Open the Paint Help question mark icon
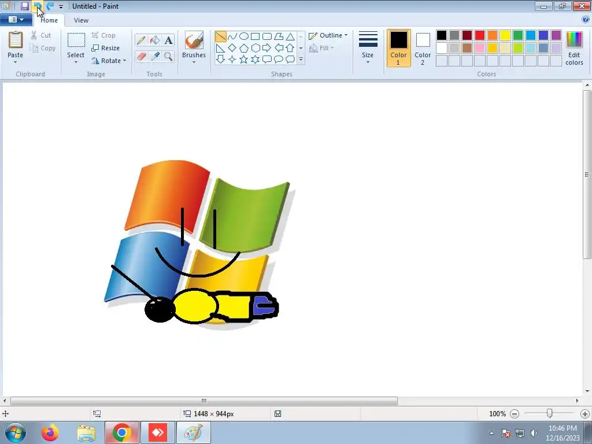Screen dimensions: 592x444 586,20
